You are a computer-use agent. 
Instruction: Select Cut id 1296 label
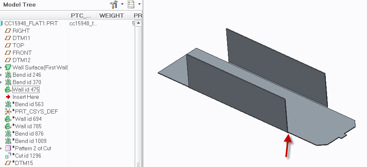(28, 156)
